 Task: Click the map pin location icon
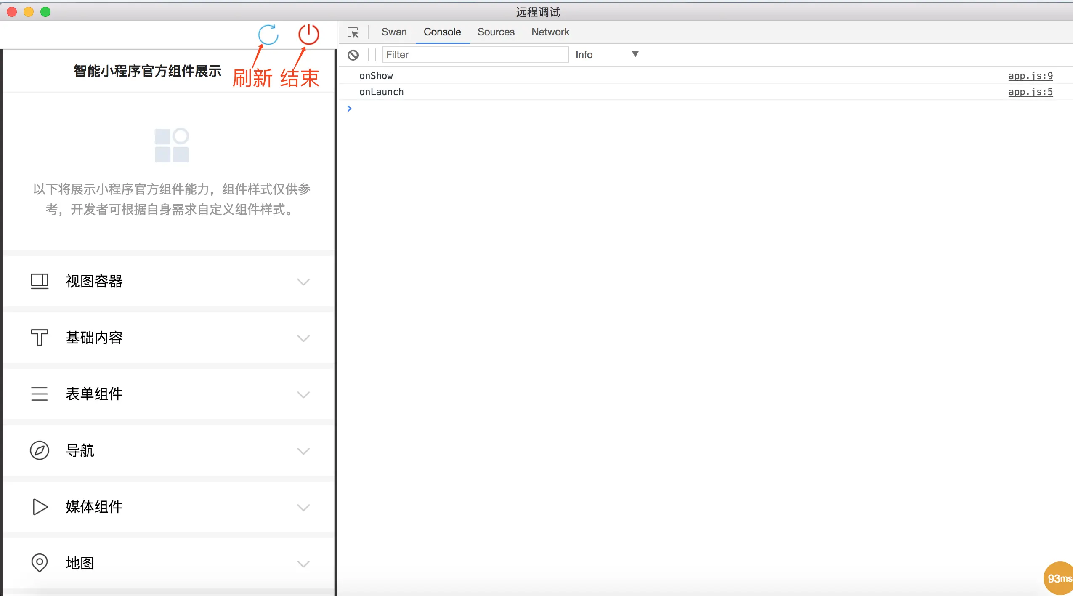coord(40,563)
